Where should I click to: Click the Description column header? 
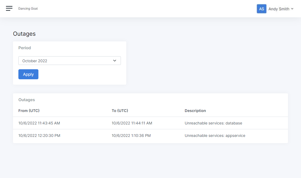195,111
